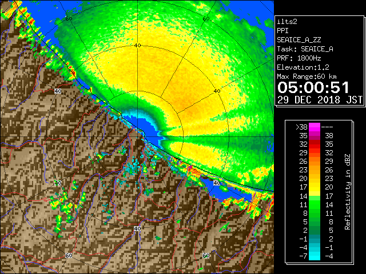
Task: Click the 'Max Range:60 km' text
Action: (x=307, y=76)
